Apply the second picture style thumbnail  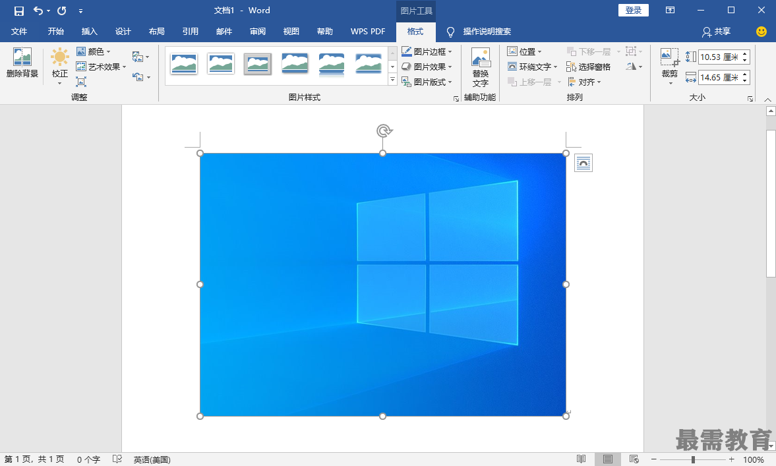pyautogui.click(x=221, y=64)
